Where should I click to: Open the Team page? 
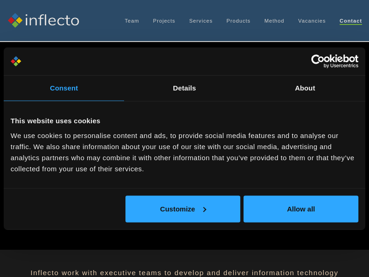131,21
